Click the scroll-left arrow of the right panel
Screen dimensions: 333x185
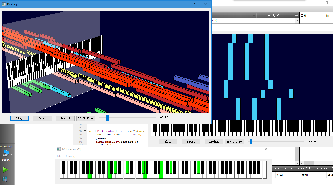302,163
